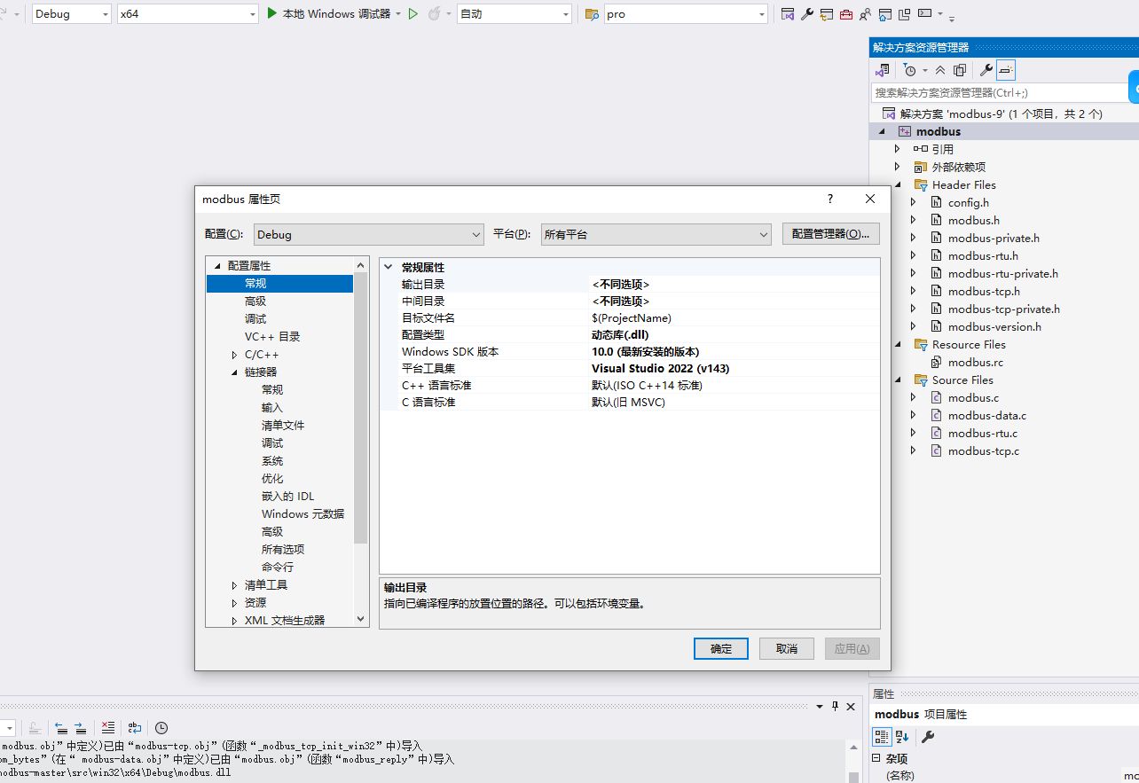Open the 配置管理器 dialog

tap(830, 233)
